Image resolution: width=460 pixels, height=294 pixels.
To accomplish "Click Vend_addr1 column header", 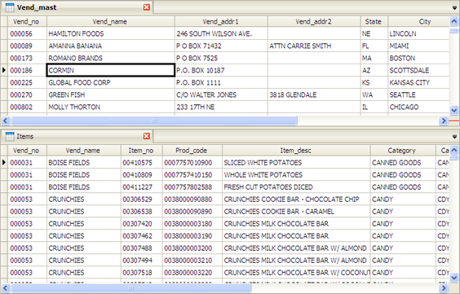I will pos(221,22).
